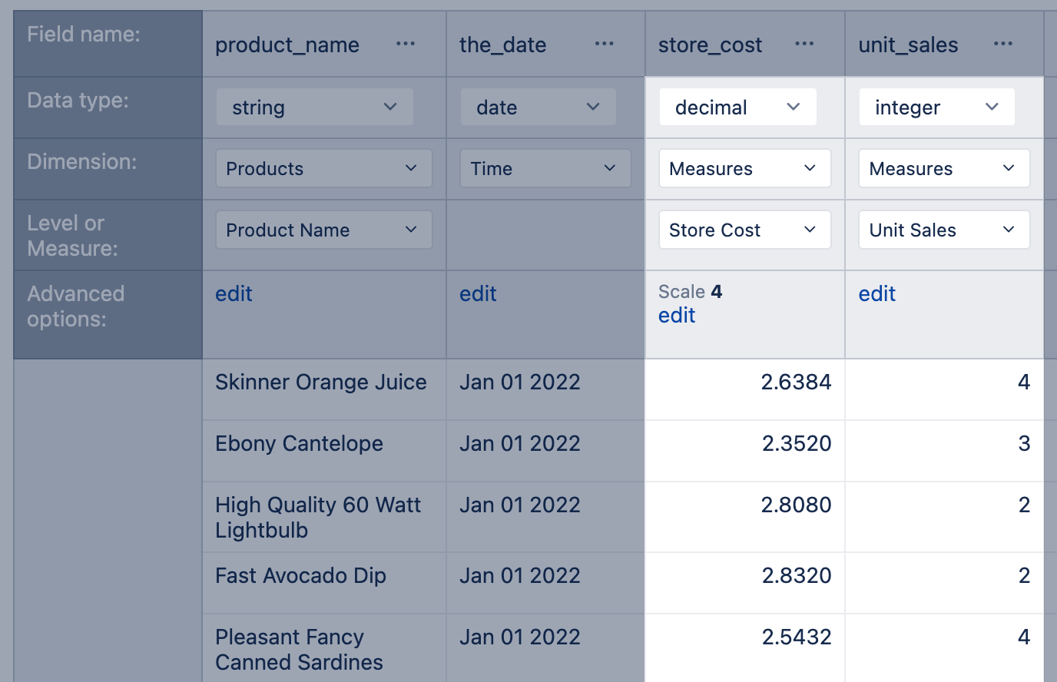1057x682 pixels.
Task: Edit advanced options for unit_sales
Action: point(876,294)
